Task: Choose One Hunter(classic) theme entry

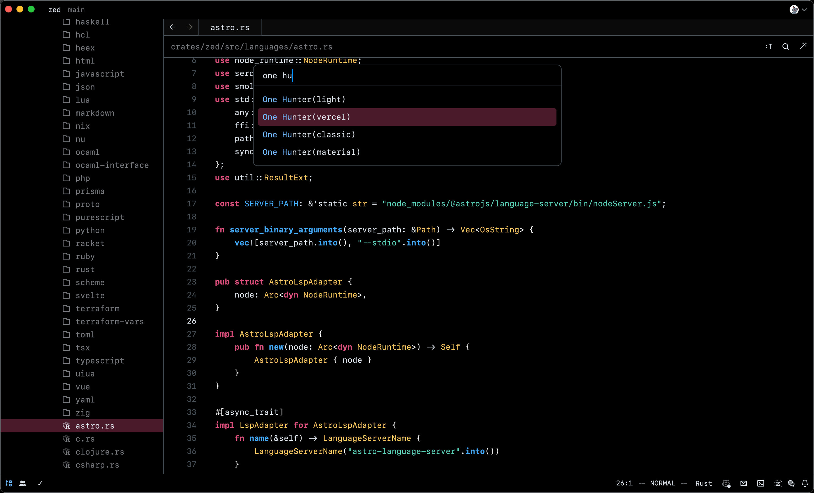Action: click(x=309, y=134)
